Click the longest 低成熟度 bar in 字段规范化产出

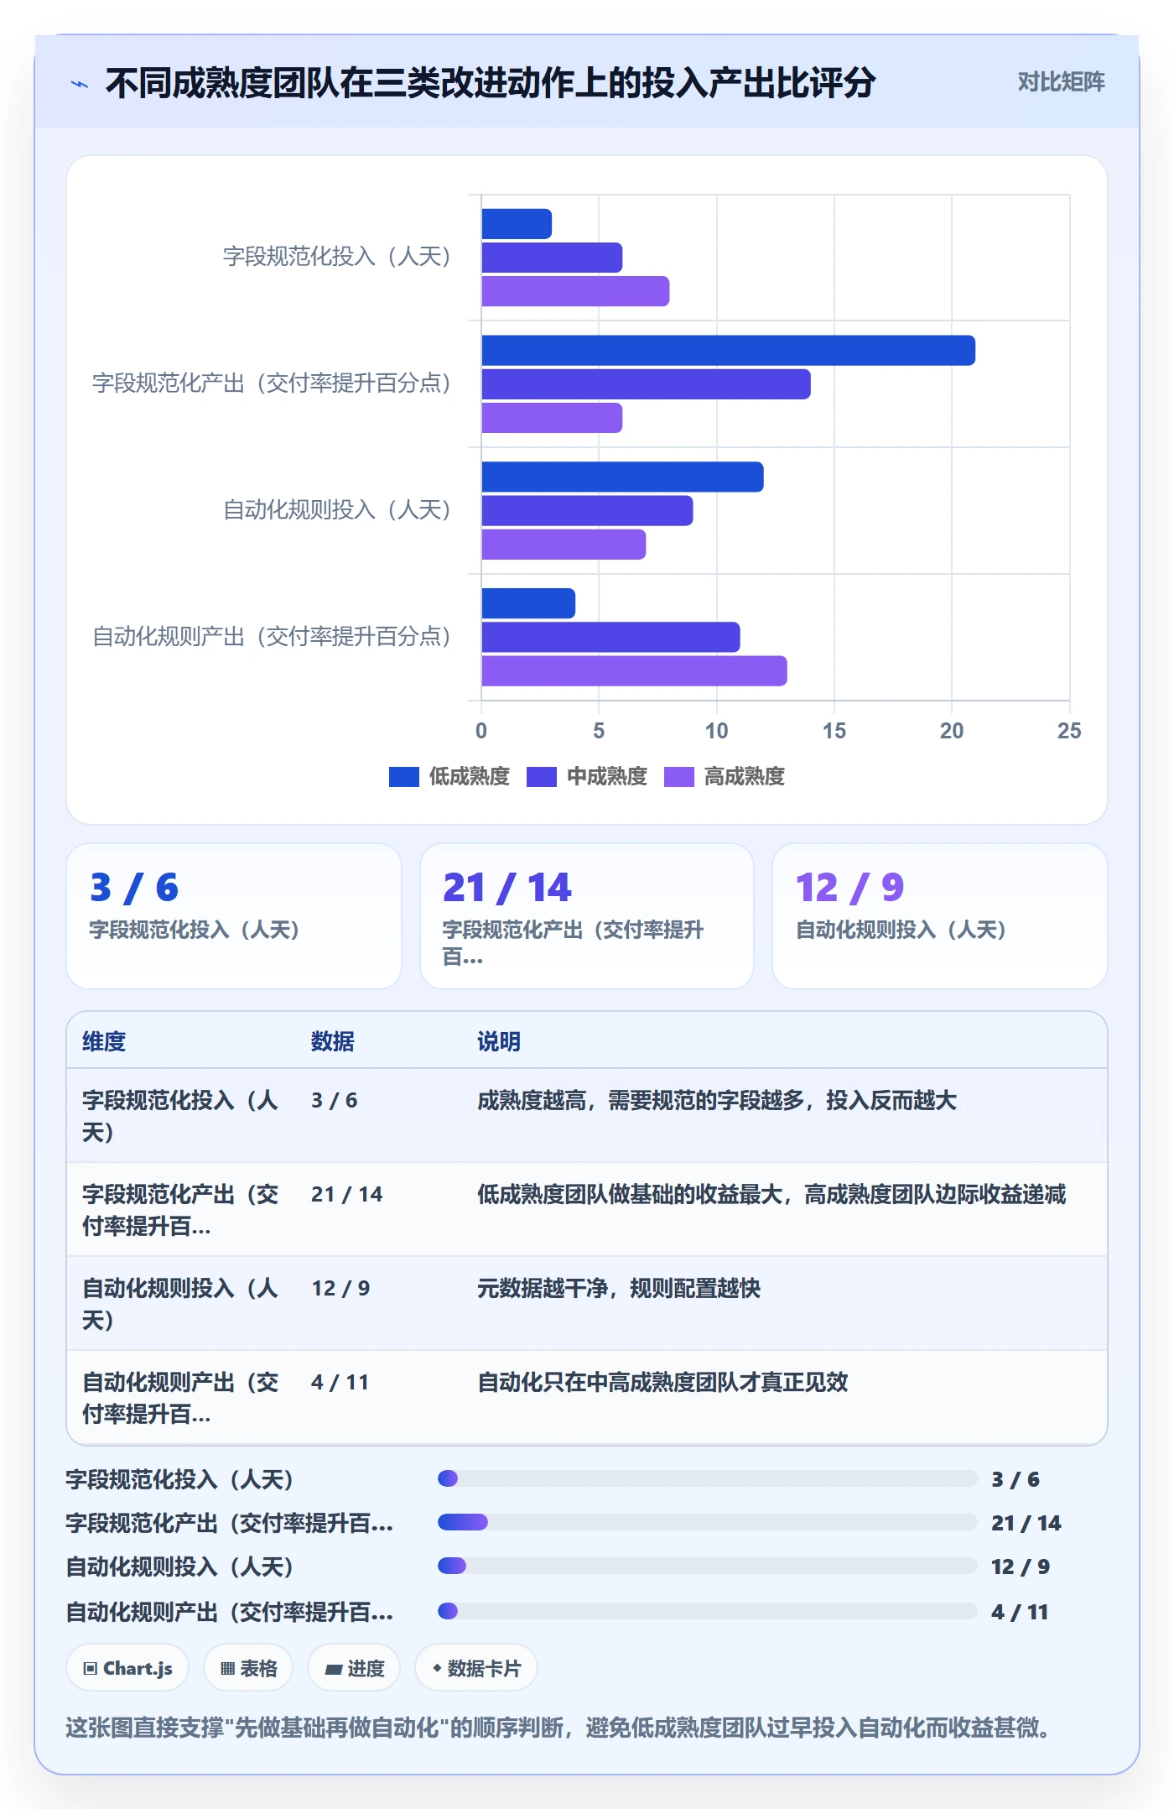click(728, 351)
